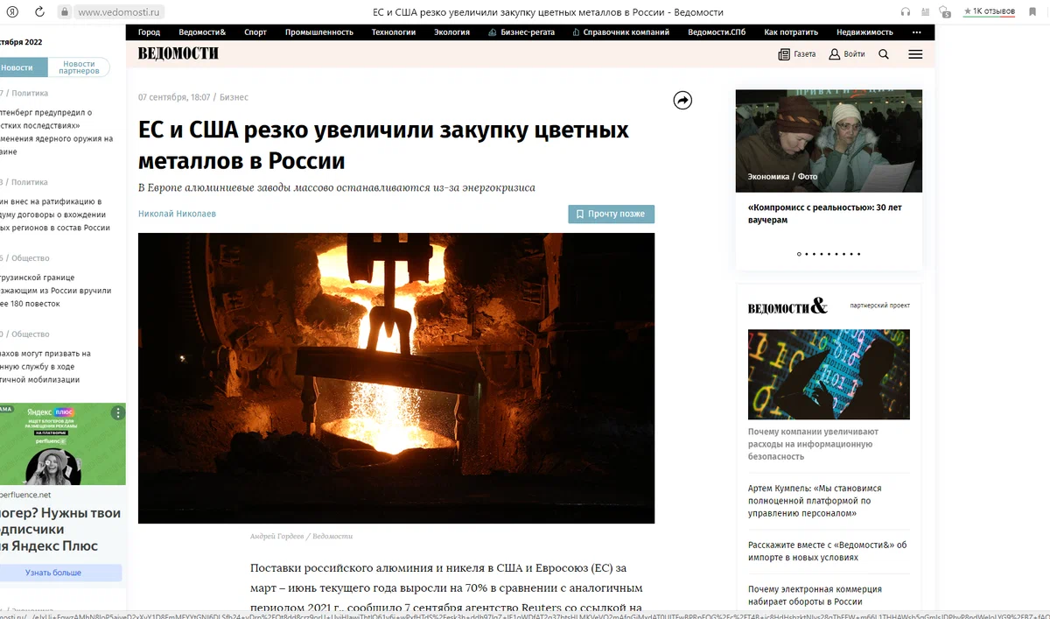Viewport: 1050px width, 619px height.
Task: Open the news item about частичной мобилизации
Action: pos(45,367)
